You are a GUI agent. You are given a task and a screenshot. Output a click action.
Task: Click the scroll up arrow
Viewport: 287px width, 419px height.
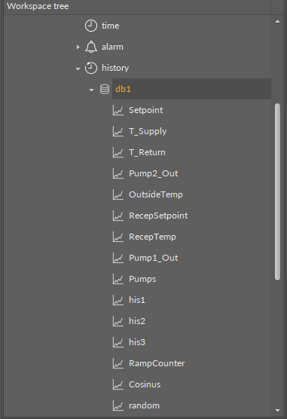point(277,22)
